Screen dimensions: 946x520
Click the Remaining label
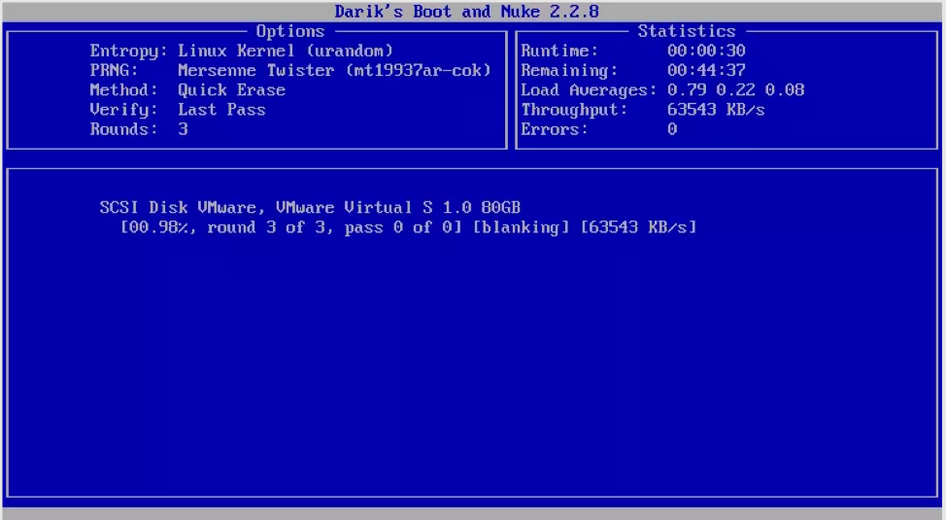click(x=569, y=70)
